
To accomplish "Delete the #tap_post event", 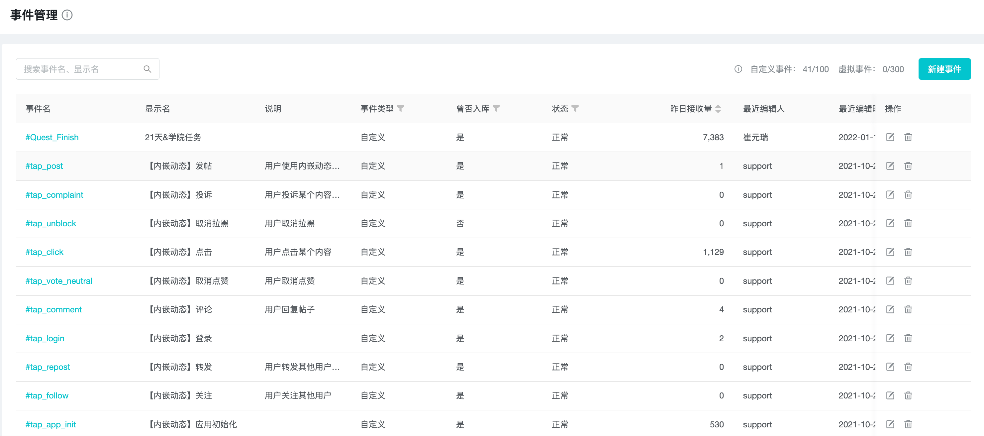I will [908, 166].
